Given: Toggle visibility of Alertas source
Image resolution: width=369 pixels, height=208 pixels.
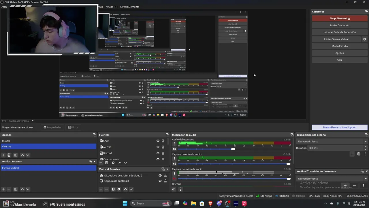Looking at the screenshot, I should pyautogui.click(x=158, y=147).
